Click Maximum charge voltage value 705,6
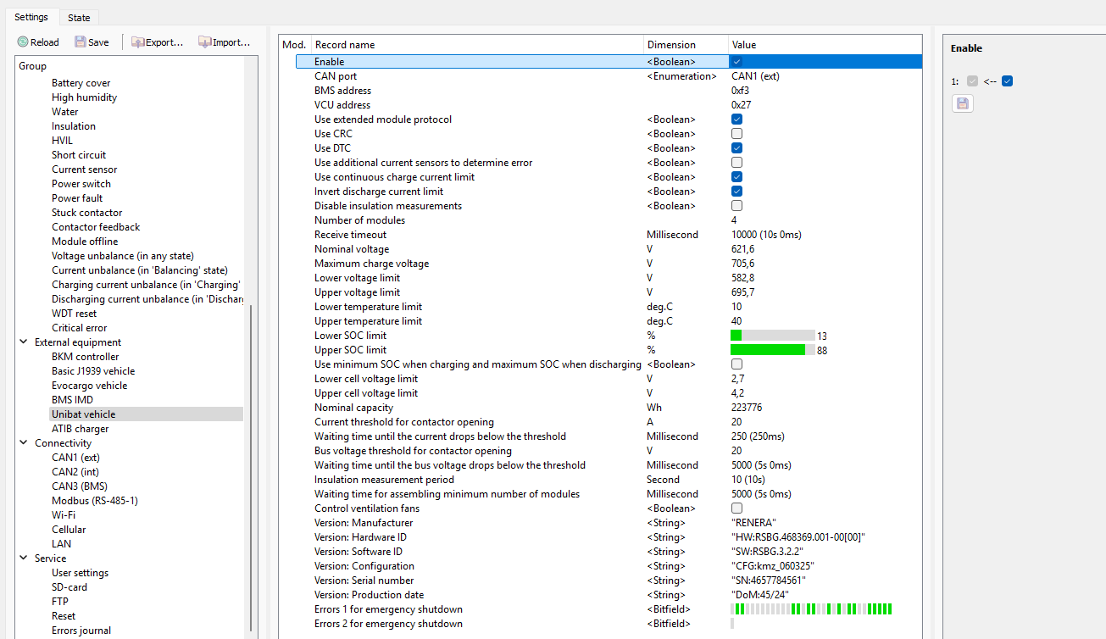Screen dimensions: 1106x639 (x=743, y=264)
